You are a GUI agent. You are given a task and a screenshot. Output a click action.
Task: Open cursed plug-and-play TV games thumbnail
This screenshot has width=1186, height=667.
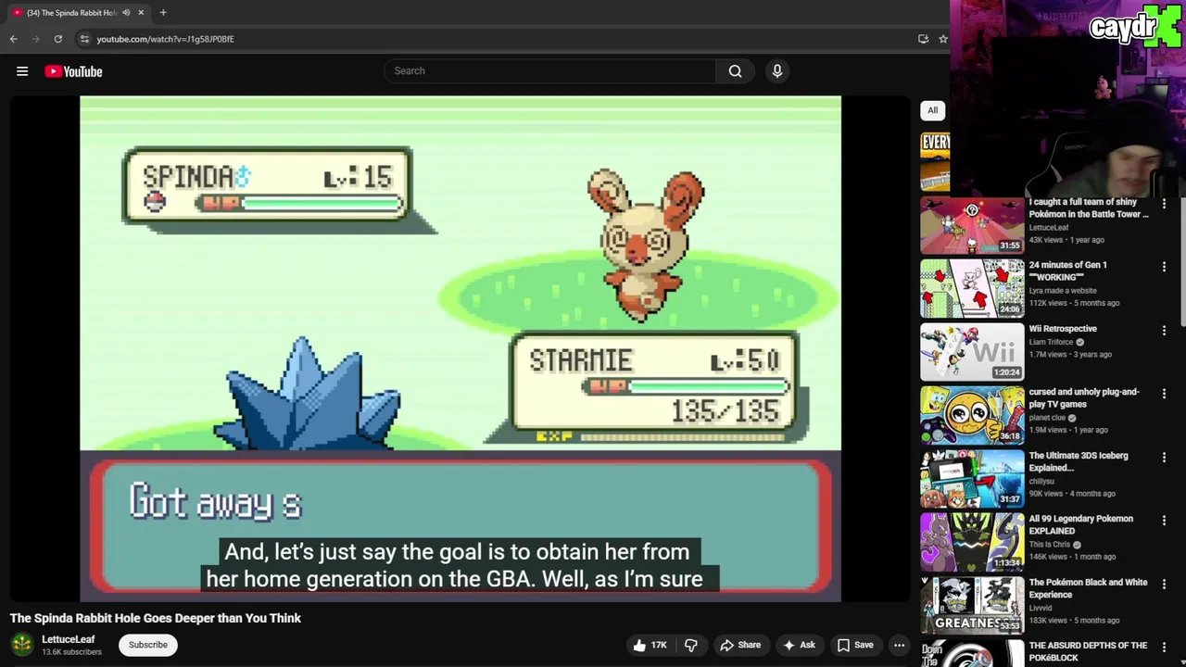click(972, 416)
